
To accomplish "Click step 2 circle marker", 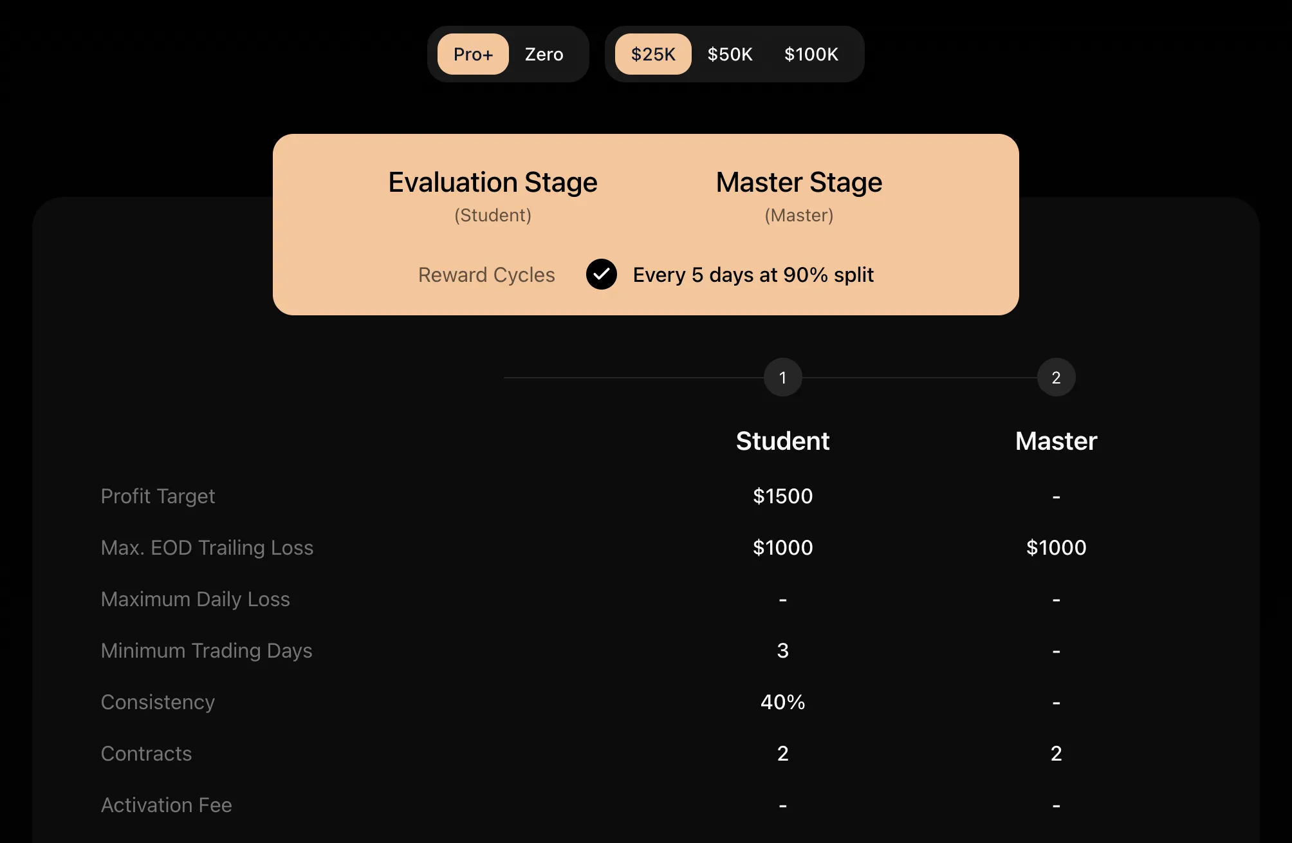I will (1056, 377).
